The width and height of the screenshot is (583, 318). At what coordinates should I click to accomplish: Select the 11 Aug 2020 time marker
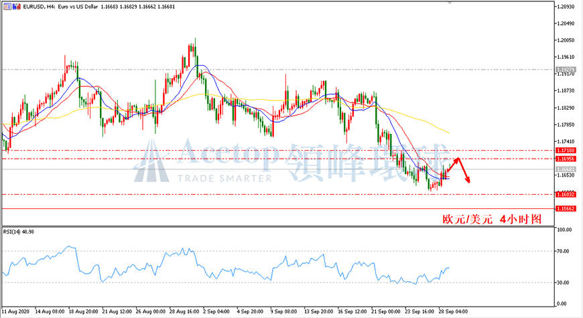coord(15,311)
